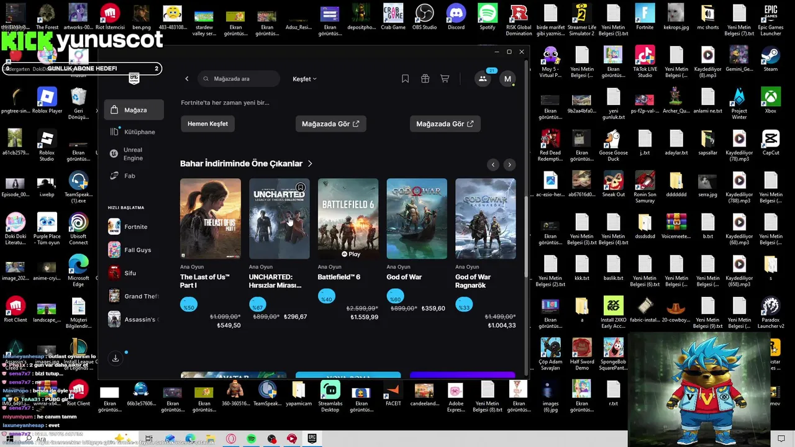The image size is (795, 447).
Task: Select the Spotify desktop icon
Action: 488,17
